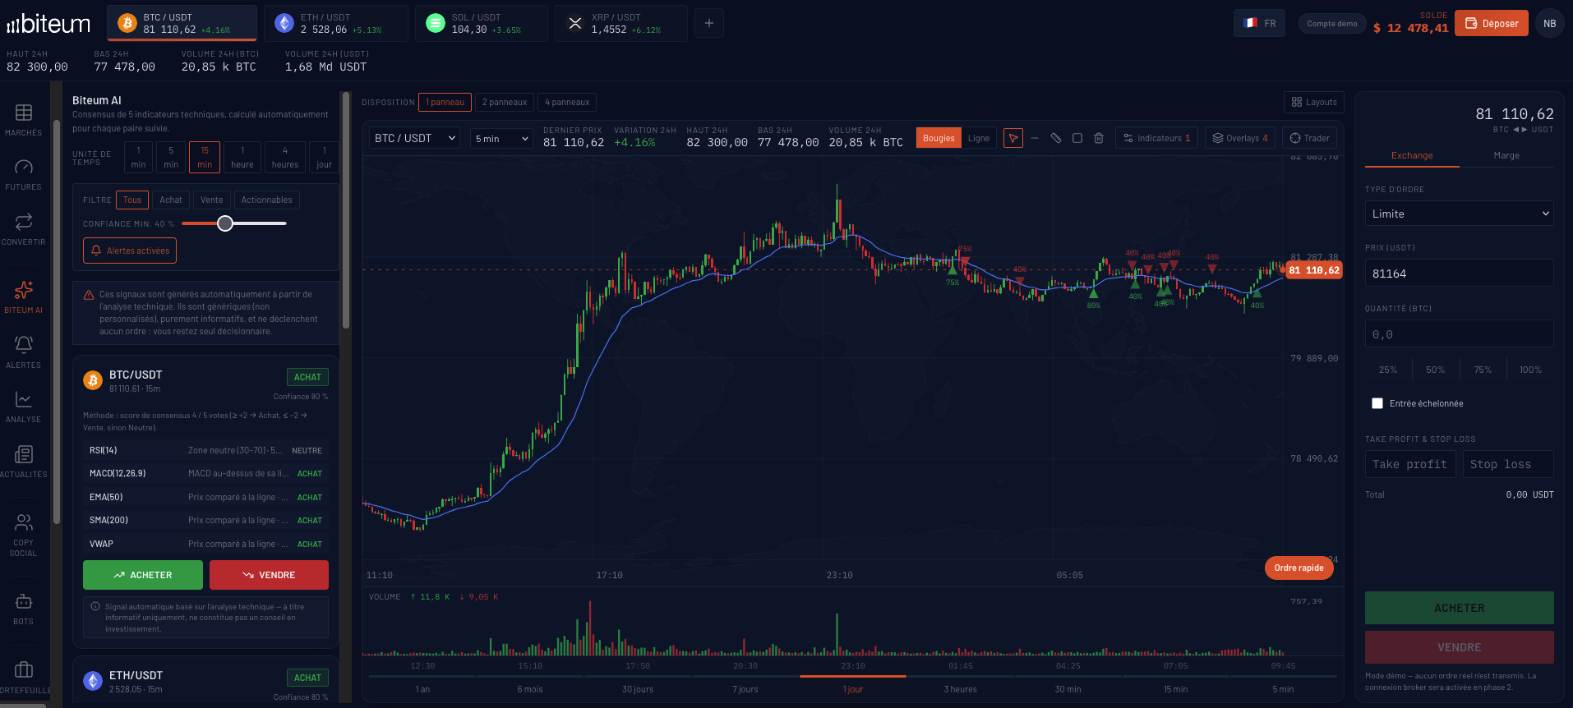Viewport: 1573px width, 708px height.
Task: Focus the Quantité (BTC) input field
Action: [1460, 333]
